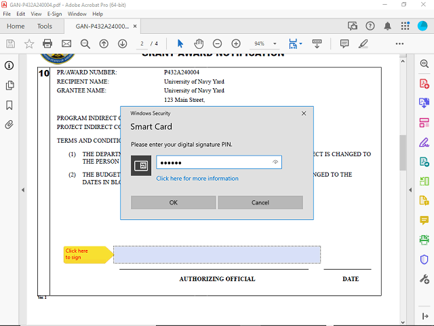Click the page number field
Viewport: 434px width, 326px height.
click(x=142, y=43)
